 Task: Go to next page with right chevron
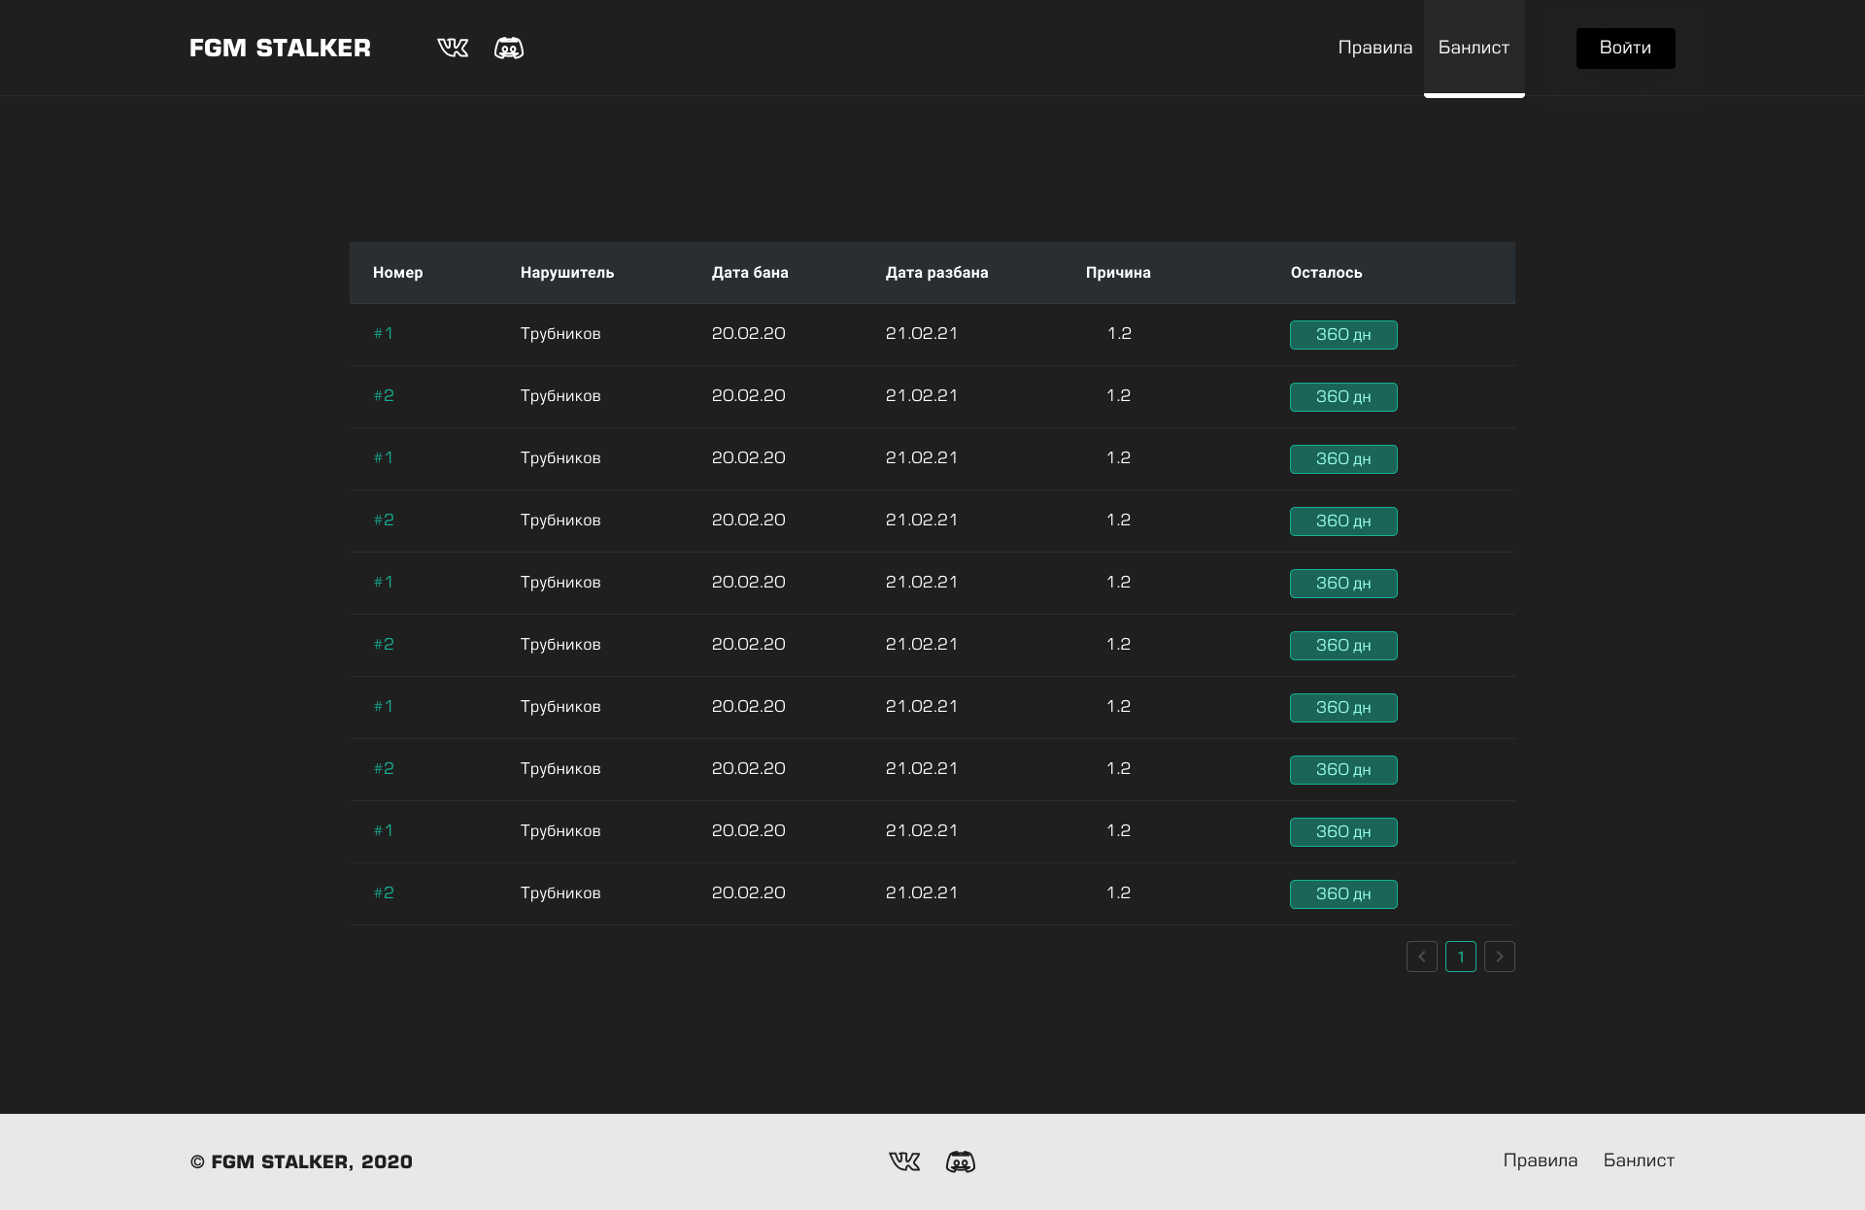pos(1500,957)
